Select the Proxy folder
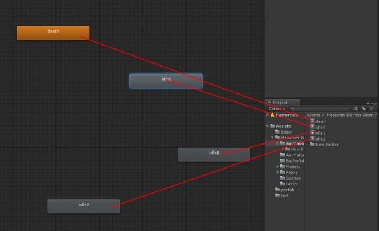The height and width of the screenshot is (231, 379). coord(289,173)
